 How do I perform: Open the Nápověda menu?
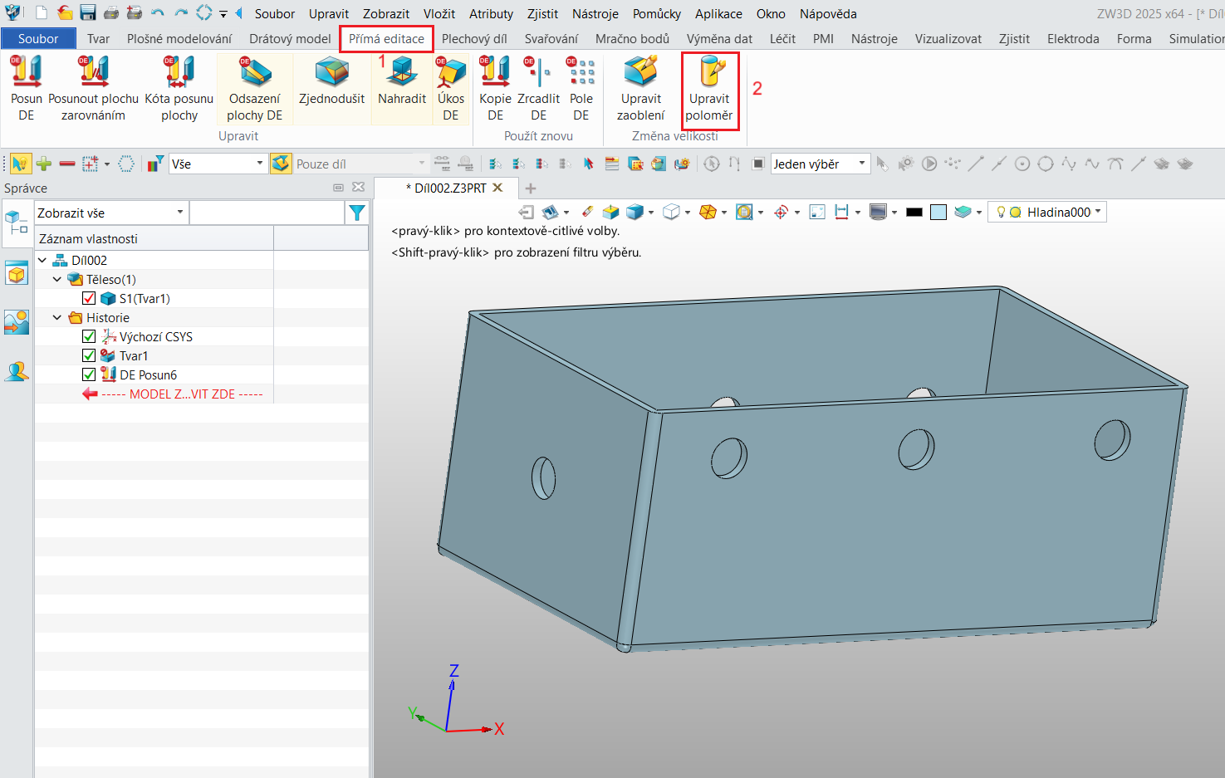tap(828, 13)
